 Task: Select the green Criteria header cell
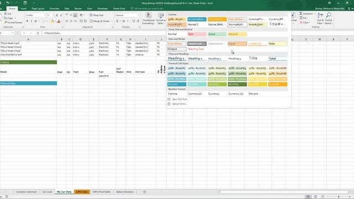(28, 62)
